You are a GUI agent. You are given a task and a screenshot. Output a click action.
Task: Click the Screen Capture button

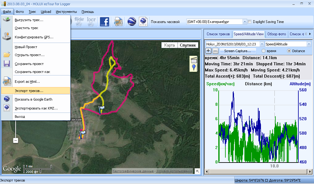pyautogui.click(x=238, y=51)
